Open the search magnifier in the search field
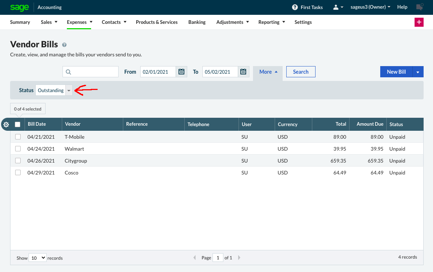This screenshot has height=272, width=433. pos(68,72)
